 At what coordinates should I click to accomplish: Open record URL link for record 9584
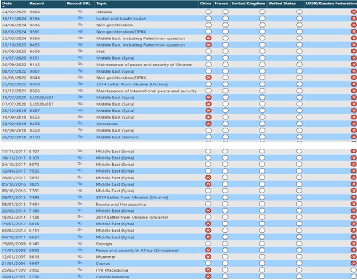80,38
